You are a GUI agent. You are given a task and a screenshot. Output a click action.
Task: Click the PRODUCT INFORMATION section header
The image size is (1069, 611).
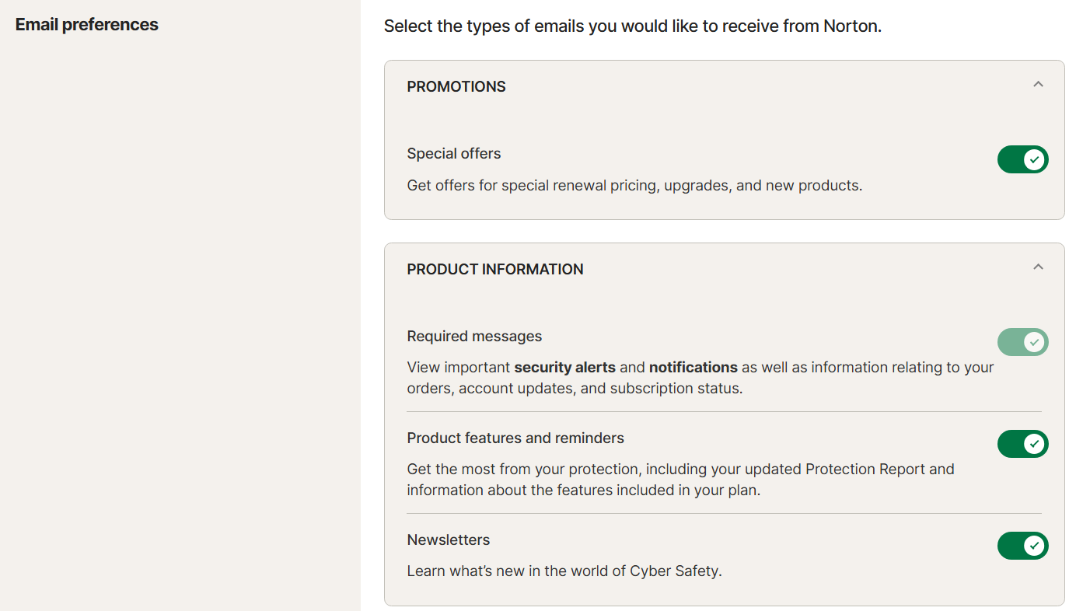[495, 270]
